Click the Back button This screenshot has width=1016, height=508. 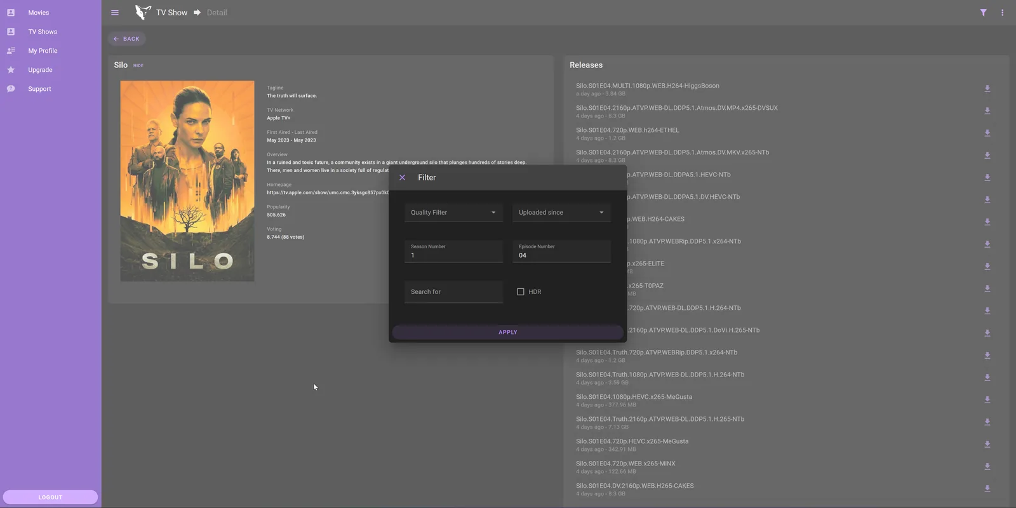126,39
